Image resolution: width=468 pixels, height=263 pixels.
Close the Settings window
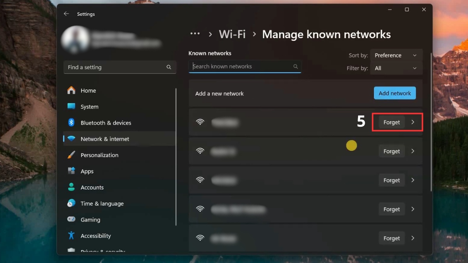click(x=424, y=9)
